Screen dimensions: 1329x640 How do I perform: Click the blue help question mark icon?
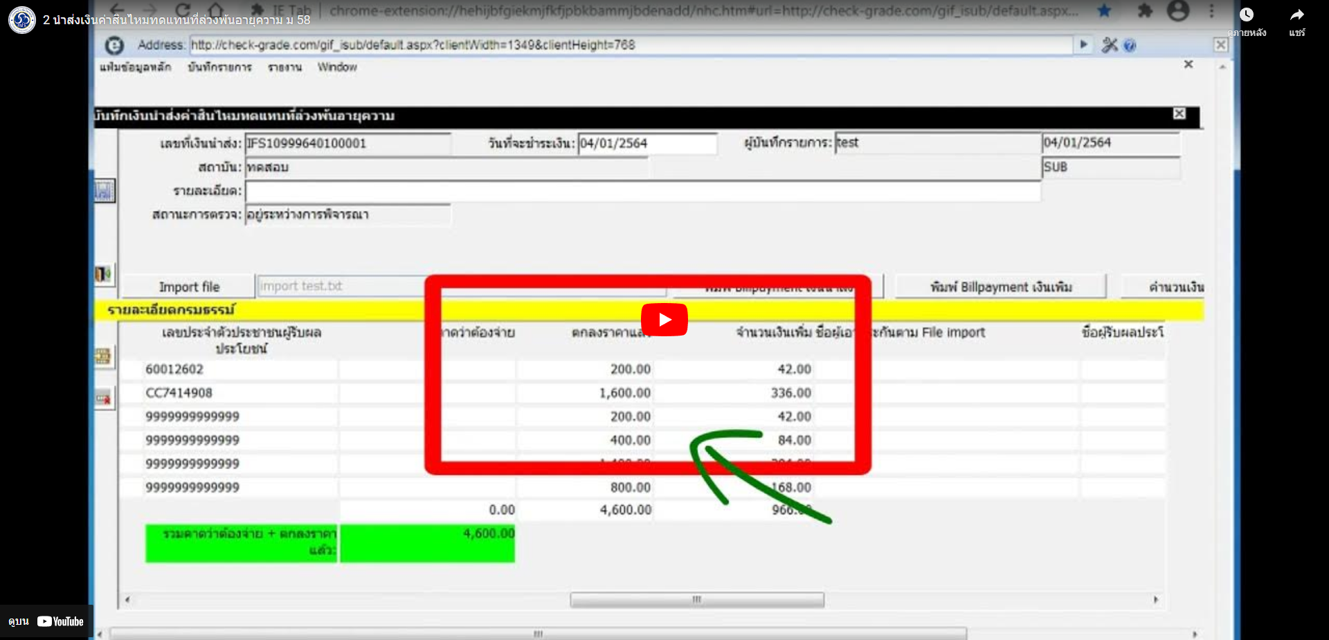[x=1130, y=46]
